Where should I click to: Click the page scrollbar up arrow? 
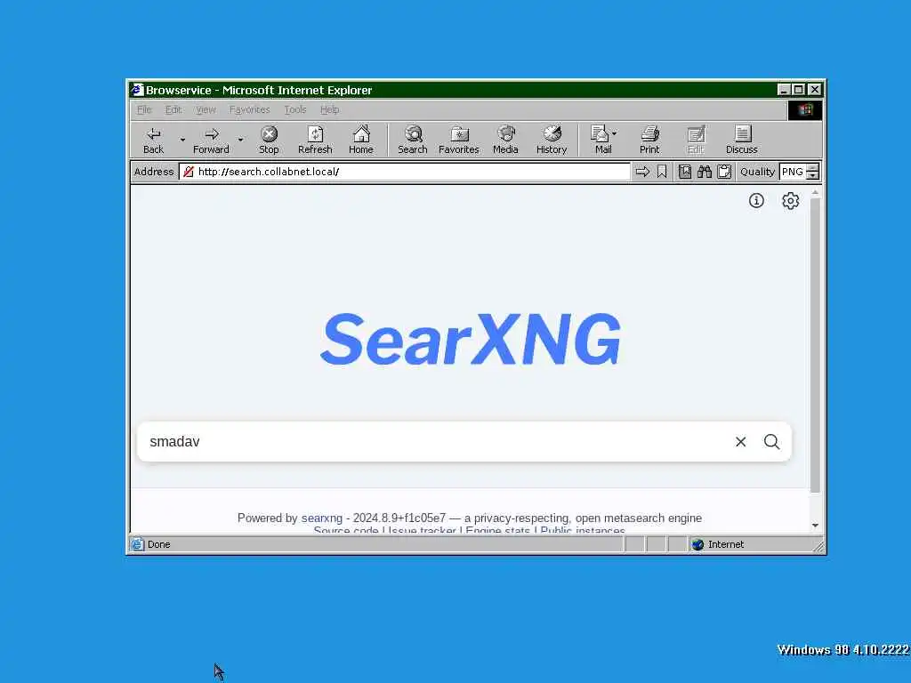click(815, 192)
